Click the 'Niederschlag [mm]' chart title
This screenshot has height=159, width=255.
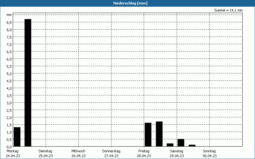[x=130, y=3]
